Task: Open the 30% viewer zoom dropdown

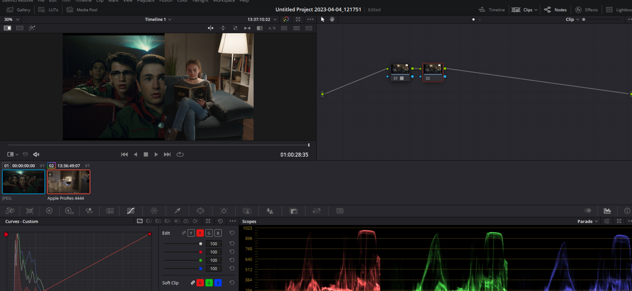Action: pos(11,19)
